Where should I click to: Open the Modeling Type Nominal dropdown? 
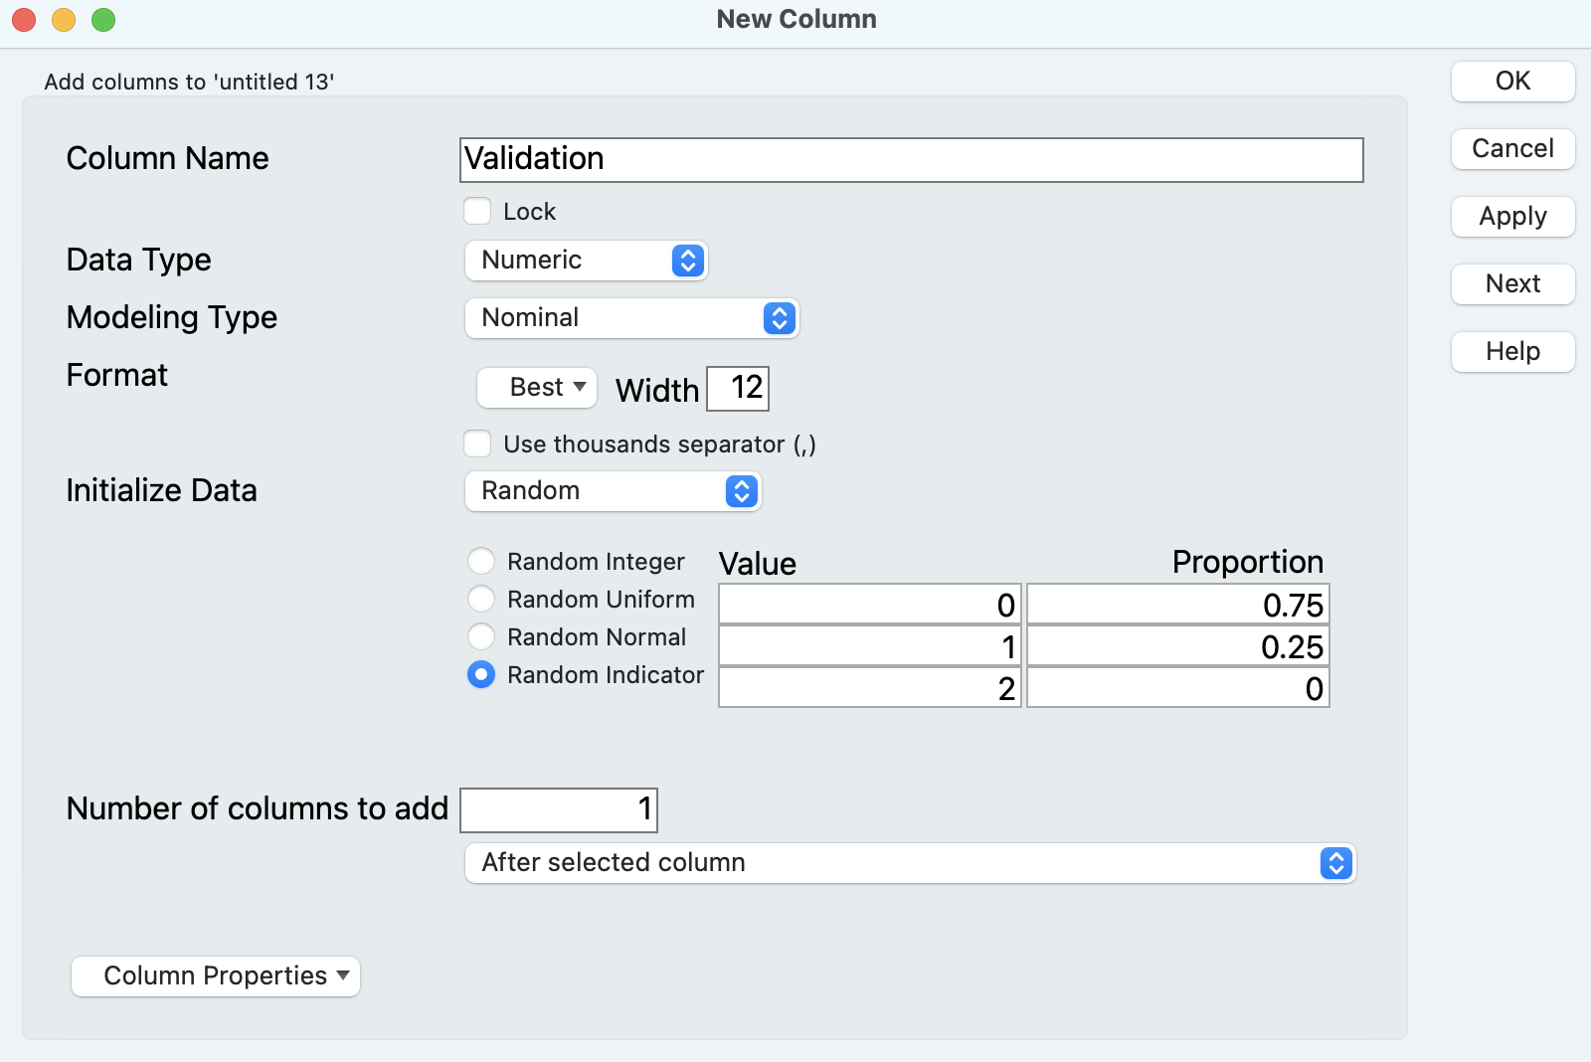(x=631, y=318)
